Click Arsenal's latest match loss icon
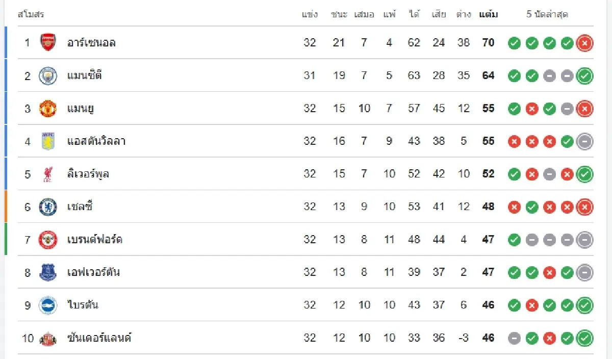The image size is (612, 359). click(584, 43)
